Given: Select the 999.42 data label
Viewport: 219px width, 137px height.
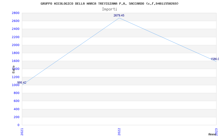Looking at the screenshot, I should pos(22,83).
